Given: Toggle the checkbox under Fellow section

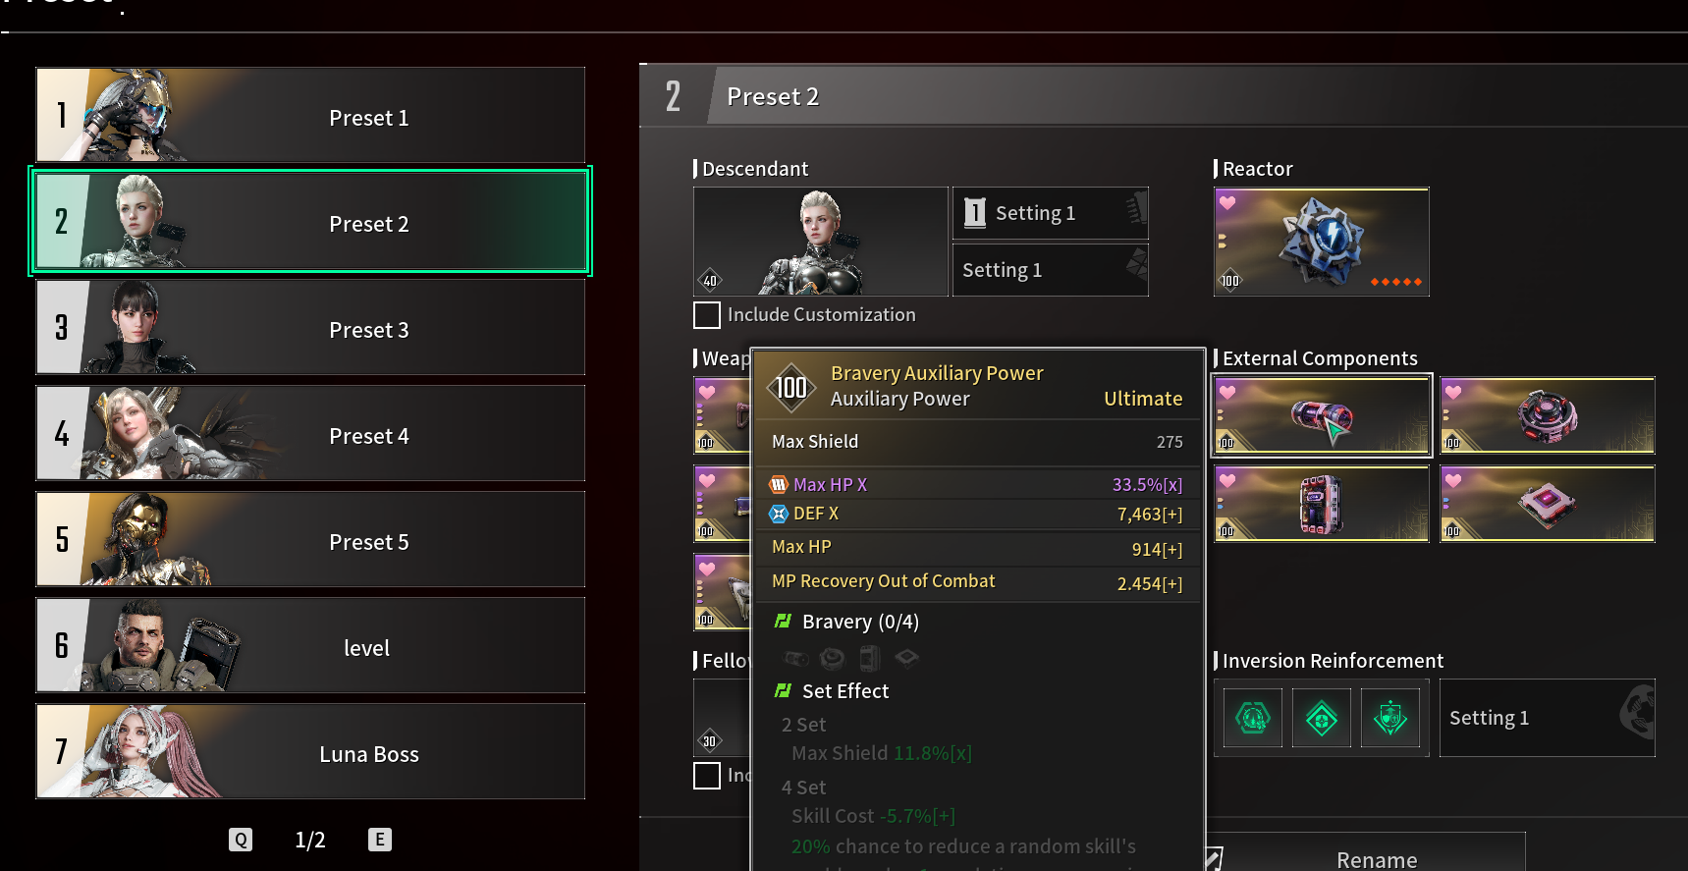Looking at the screenshot, I should [707, 776].
